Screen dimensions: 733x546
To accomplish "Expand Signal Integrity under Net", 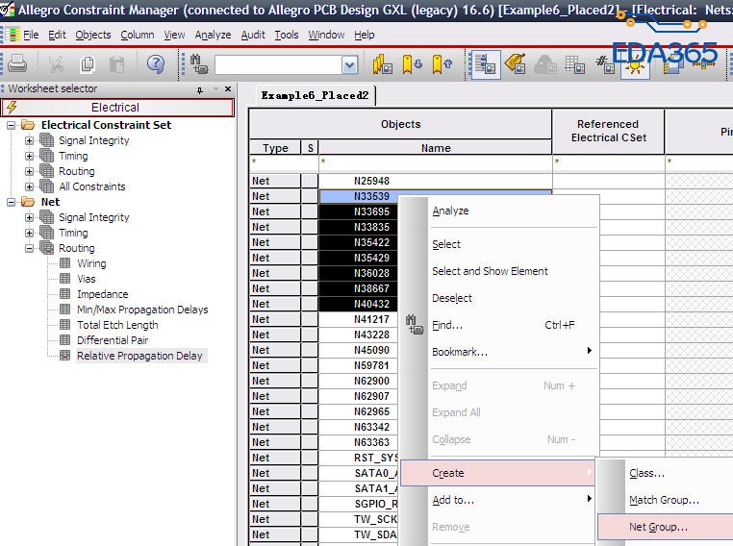I will click(29, 217).
